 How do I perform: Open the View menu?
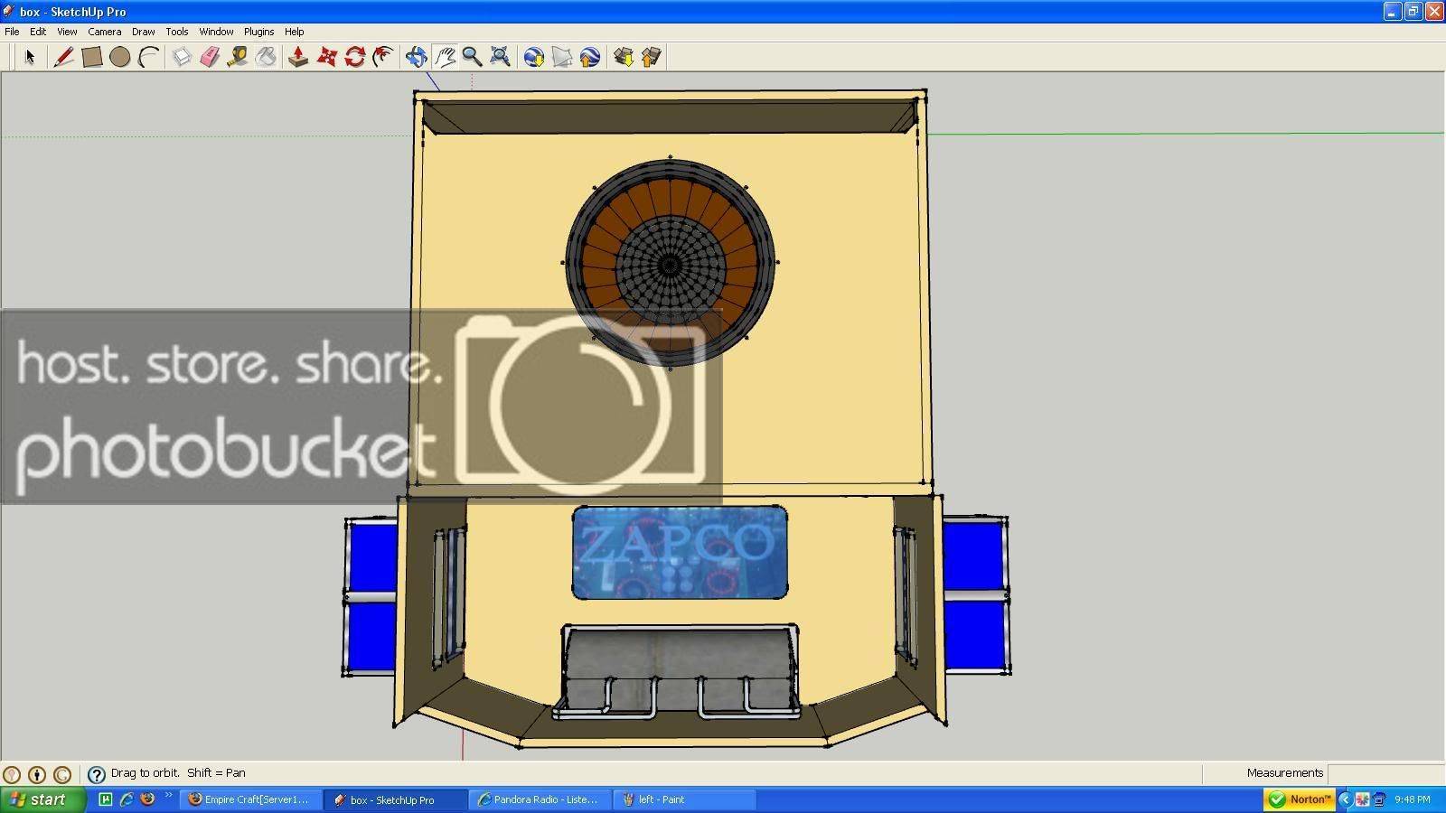67,32
